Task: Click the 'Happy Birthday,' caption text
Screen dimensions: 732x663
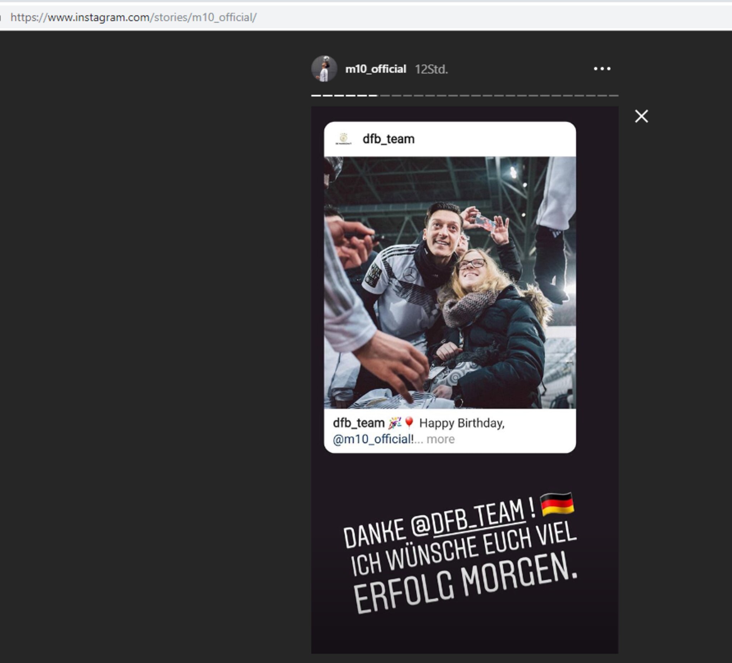Action: pos(461,422)
